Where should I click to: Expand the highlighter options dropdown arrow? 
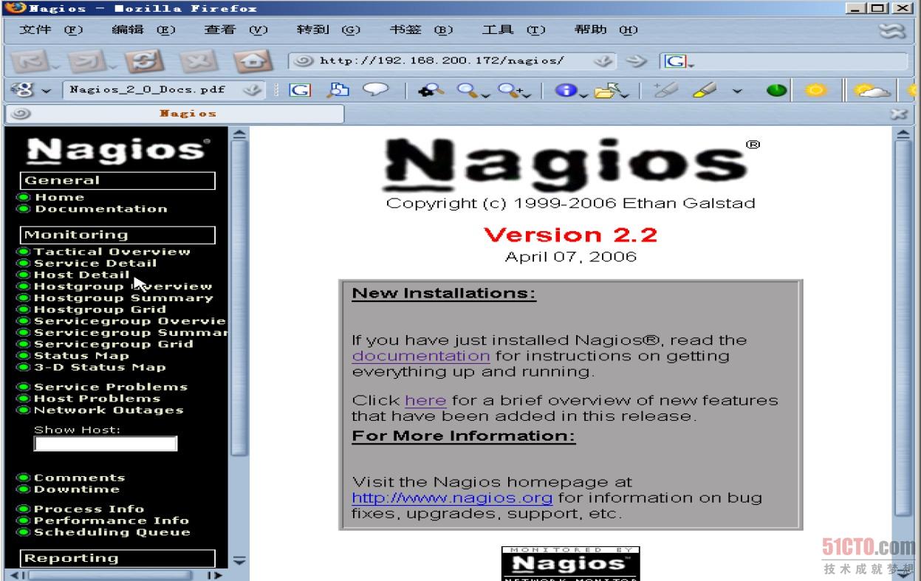737,92
